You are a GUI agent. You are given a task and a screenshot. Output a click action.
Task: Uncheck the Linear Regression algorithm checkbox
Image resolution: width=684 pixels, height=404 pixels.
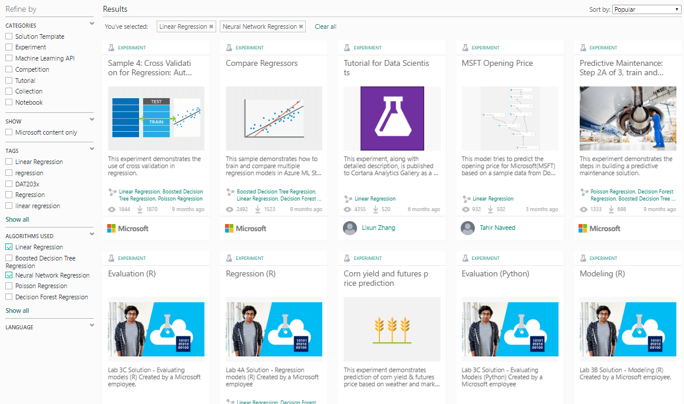tap(9, 248)
